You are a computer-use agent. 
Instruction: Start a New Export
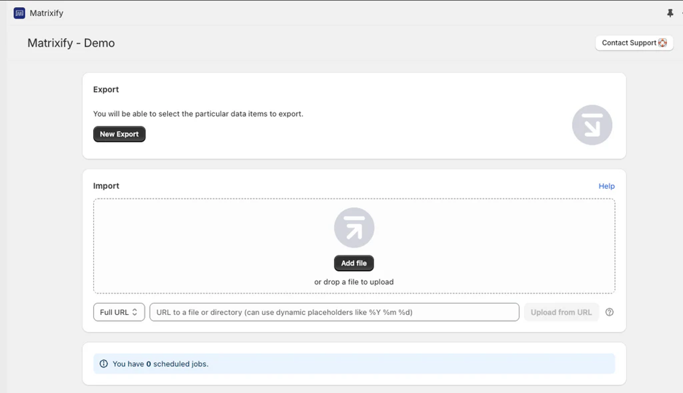119,134
